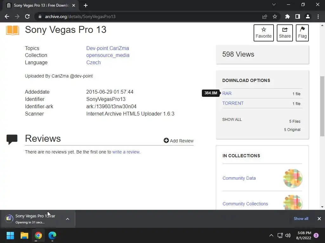Download the TORRENT file option
The height and width of the screenshot is (243, 325).
click(x=233, y=103)
